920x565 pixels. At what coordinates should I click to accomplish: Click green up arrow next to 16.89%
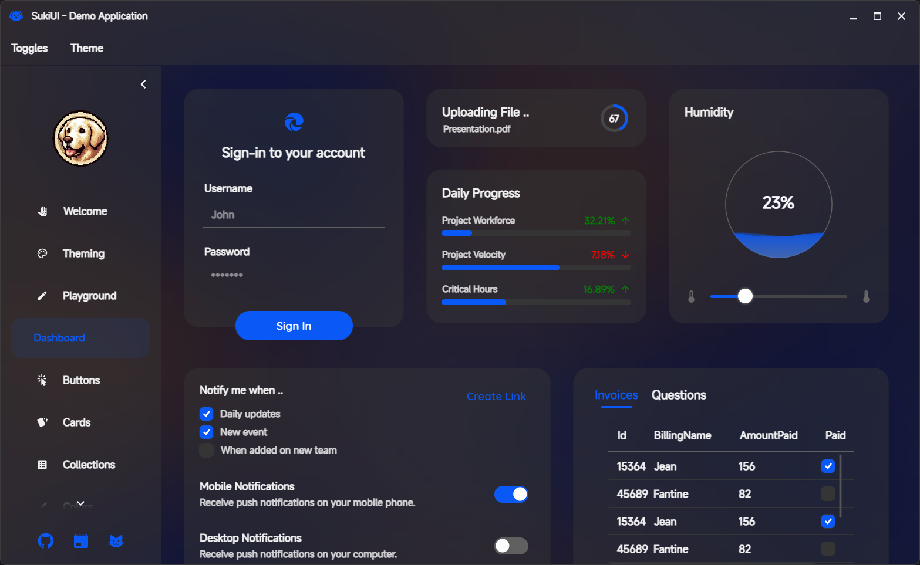pos(625,289)
